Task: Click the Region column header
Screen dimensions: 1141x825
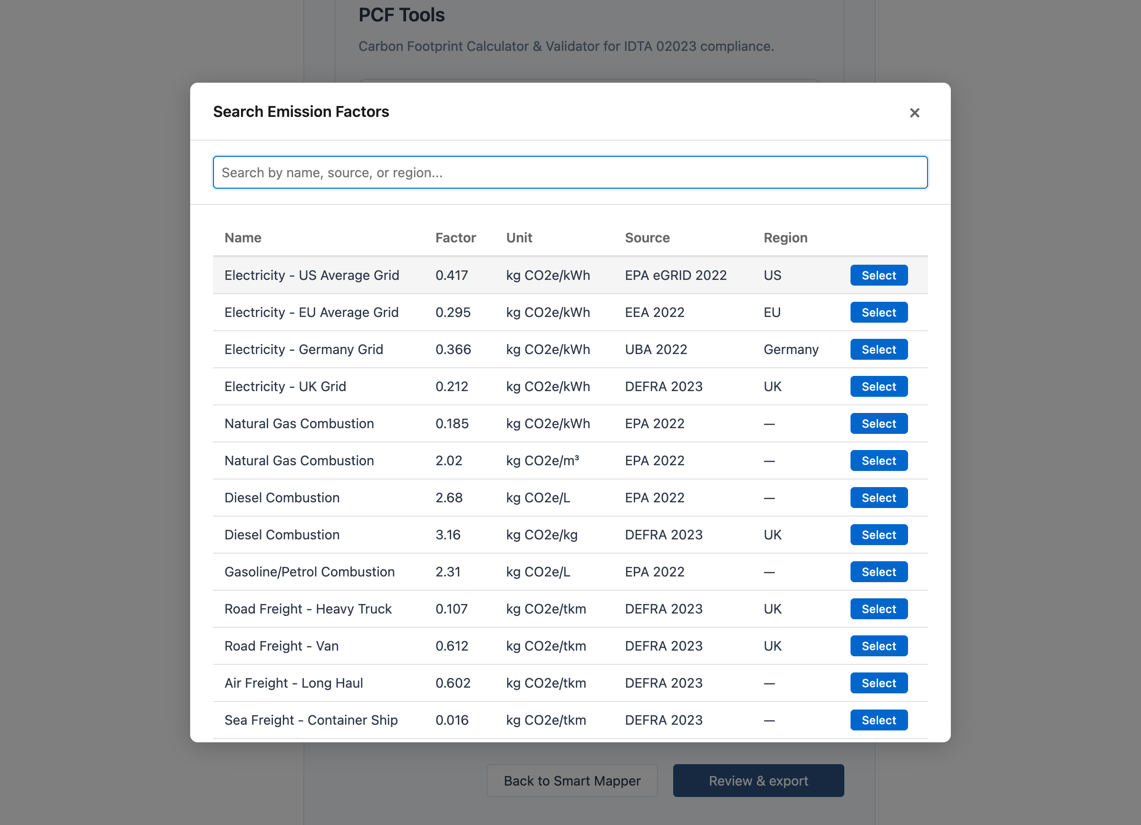Action: [785, 237]
